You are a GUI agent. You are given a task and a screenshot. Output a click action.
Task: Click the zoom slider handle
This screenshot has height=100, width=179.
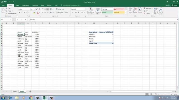pyautogui.click(x=165, y=94)
